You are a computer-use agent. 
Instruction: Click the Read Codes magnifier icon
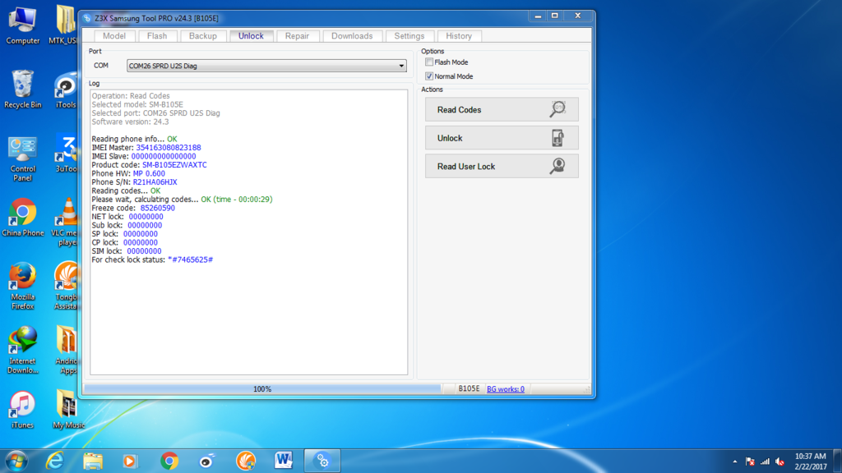(x=557, y=109)
